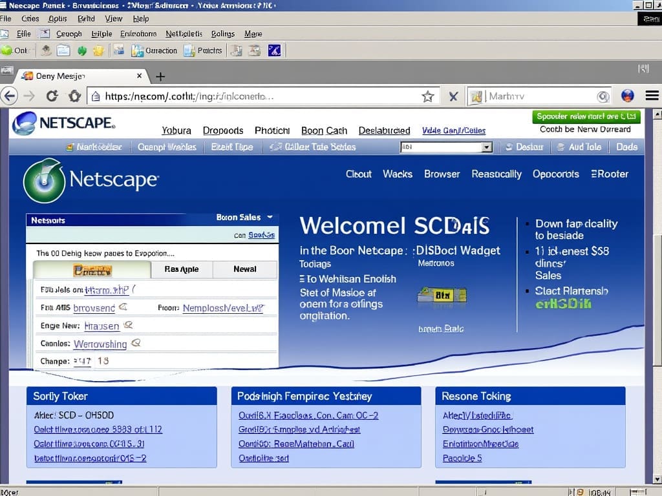
Task: Switch to the Newal tab
Action: click(244, 269)
